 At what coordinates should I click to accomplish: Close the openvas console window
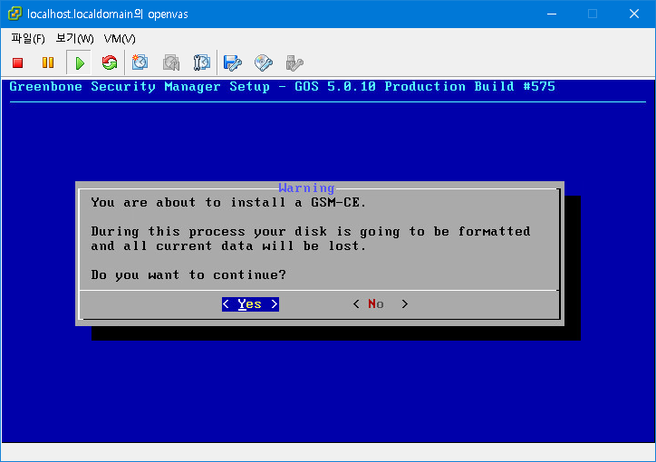coord(634,14)
